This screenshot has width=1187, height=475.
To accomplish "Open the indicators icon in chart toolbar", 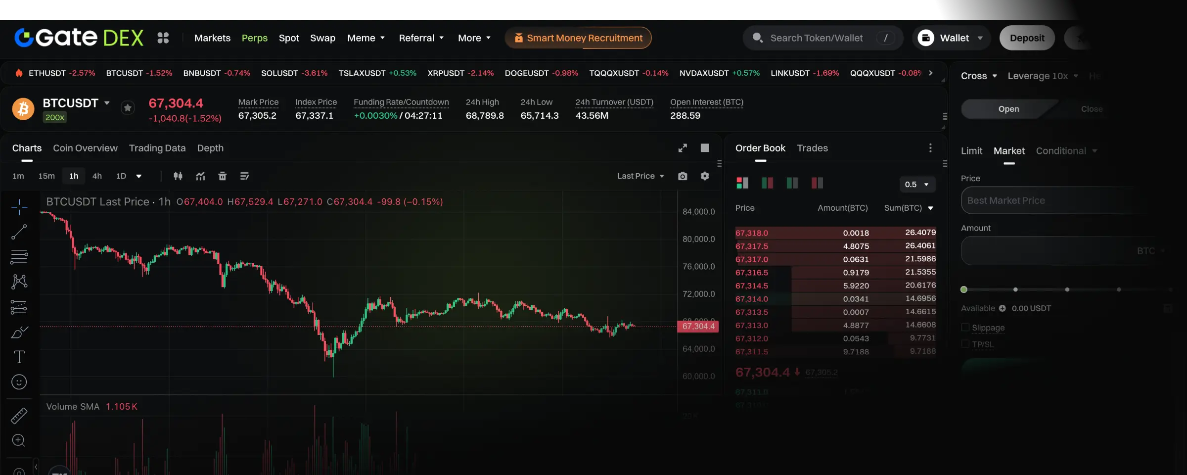I will [200, 176].
